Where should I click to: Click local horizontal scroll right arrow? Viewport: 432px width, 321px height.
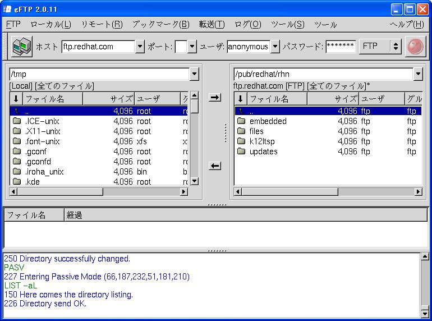pyautogui.click(x=184, y=191)
